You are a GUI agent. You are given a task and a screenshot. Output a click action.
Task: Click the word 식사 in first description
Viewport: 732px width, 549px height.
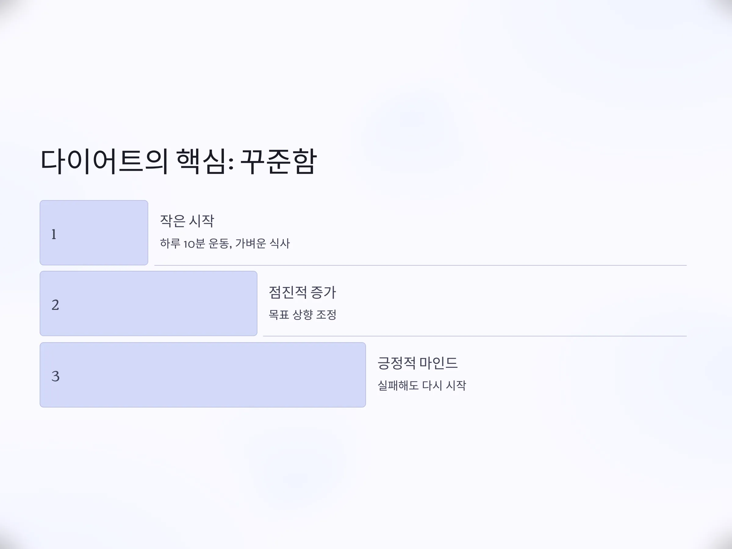click(280, 243)
